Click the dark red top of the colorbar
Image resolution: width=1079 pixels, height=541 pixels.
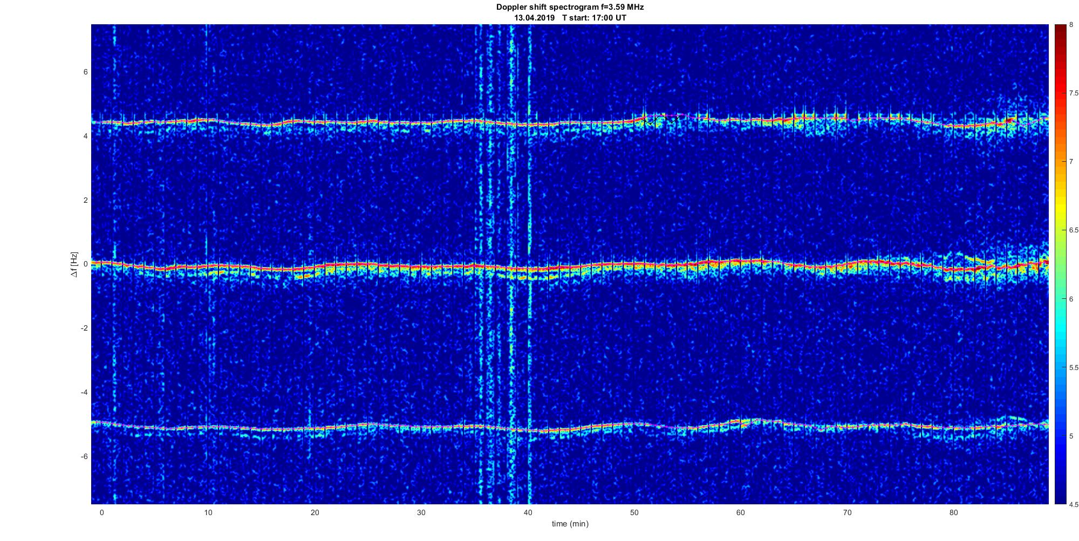point(1060,30)
